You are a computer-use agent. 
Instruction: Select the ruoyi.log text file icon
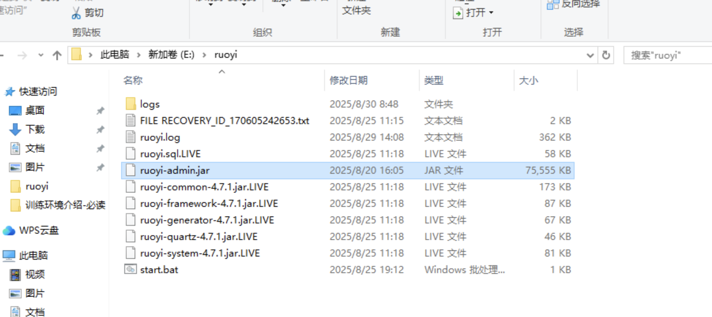(131, 137)
